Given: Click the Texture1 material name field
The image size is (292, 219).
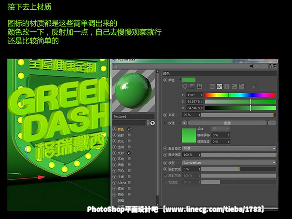Looking at the screenshot, I should click(133, 116).
